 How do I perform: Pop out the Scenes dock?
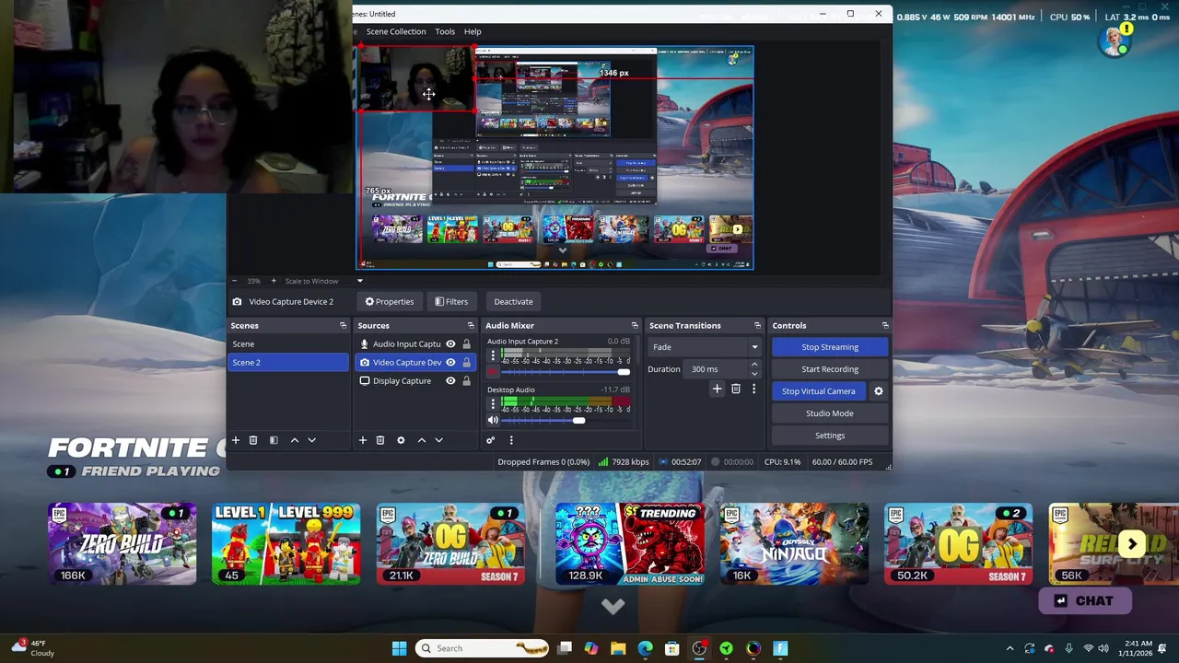coord(343,325)
